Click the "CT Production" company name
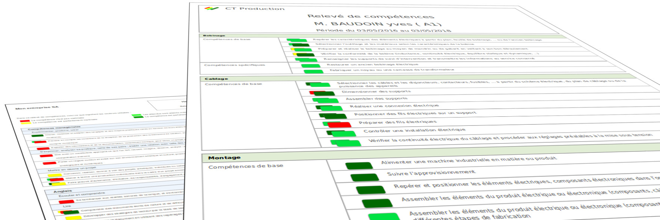660x220 pixels. (x=255, y=9)
